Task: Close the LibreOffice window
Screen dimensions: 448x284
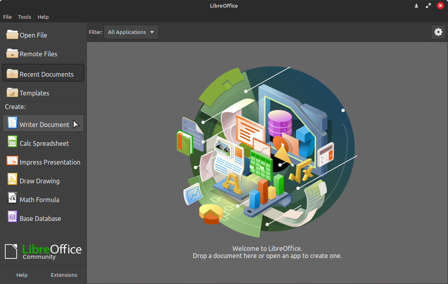Action: [440, 6]
